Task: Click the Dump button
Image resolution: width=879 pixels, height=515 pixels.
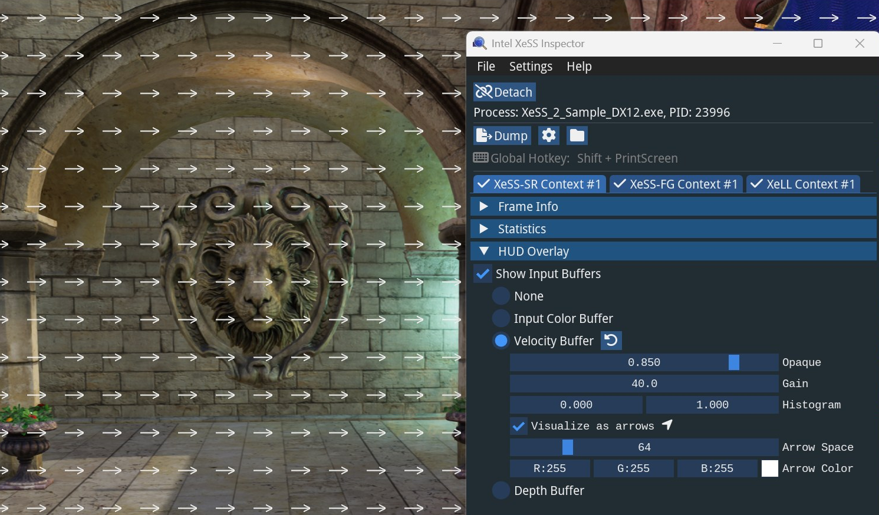Action: click(502, 136)
